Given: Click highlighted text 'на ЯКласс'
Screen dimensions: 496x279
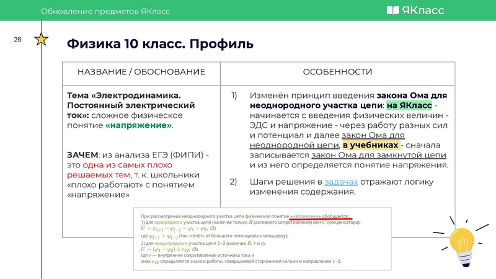Looking at the screenshot, I should (x=409, y=105).
